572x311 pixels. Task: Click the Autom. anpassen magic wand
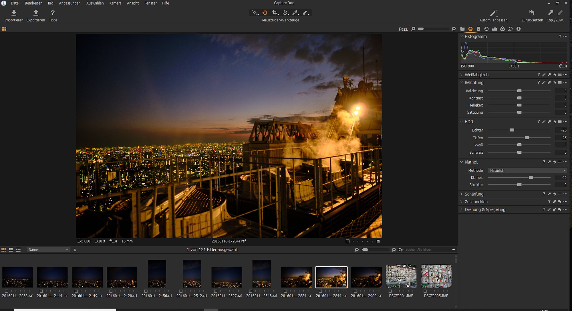493,13
